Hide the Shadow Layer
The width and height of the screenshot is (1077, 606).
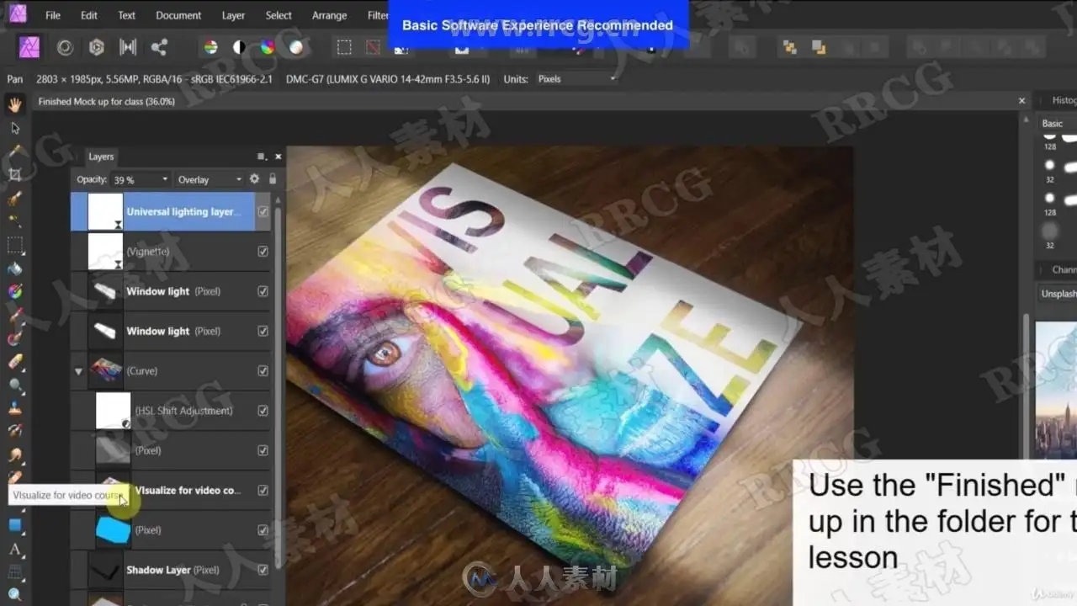[263, 570]
